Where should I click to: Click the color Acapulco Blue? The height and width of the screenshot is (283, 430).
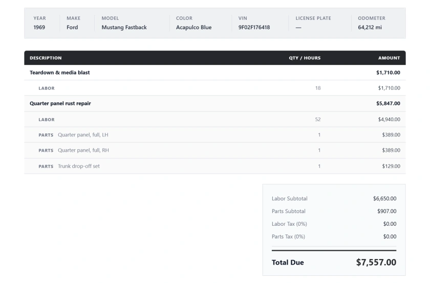[x=193, y=28]
